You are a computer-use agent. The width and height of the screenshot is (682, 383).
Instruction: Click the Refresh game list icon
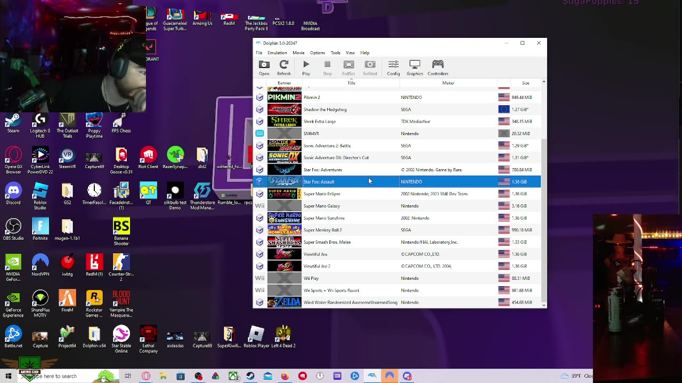(284, 68)
